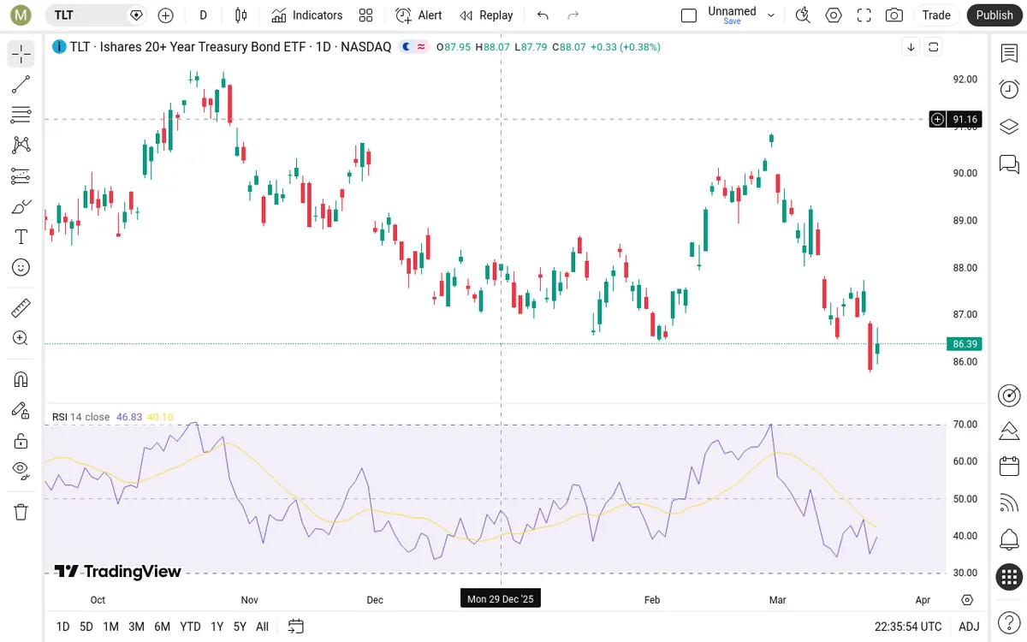Open the forecasting and measurement tools
The width and height of the screenshot is (1027, 642).
pos(21,175)
